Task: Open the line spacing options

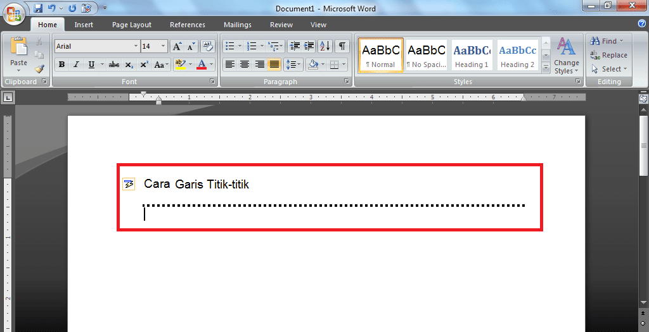Action: (293, 65)
